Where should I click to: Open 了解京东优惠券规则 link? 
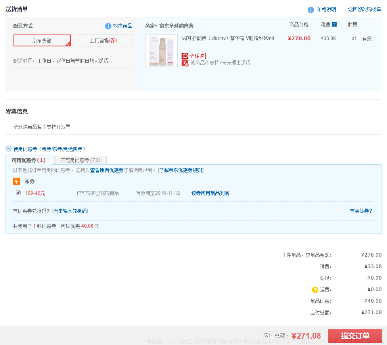[181, 170]
